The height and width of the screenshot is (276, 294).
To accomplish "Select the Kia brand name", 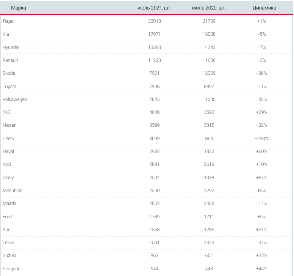I will (x=6, y=34).
